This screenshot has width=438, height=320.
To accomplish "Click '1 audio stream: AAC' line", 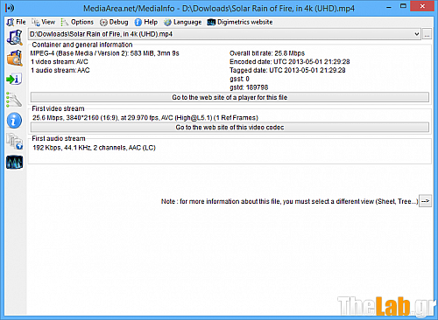I will 60,70.
